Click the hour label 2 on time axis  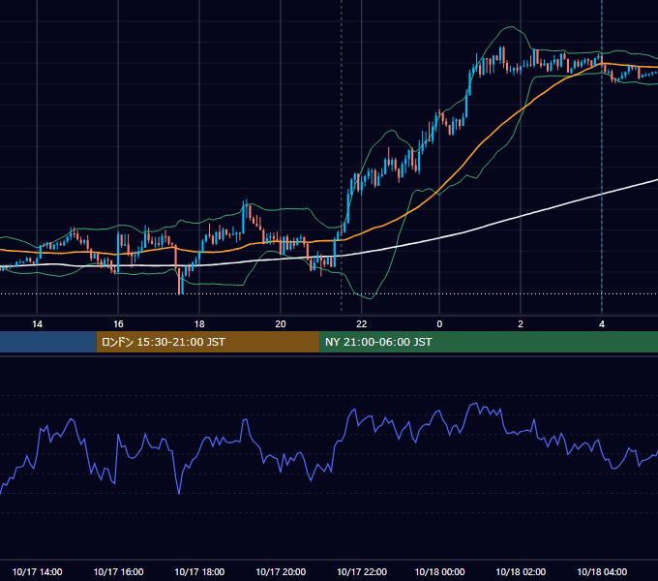tap(521, 324)
